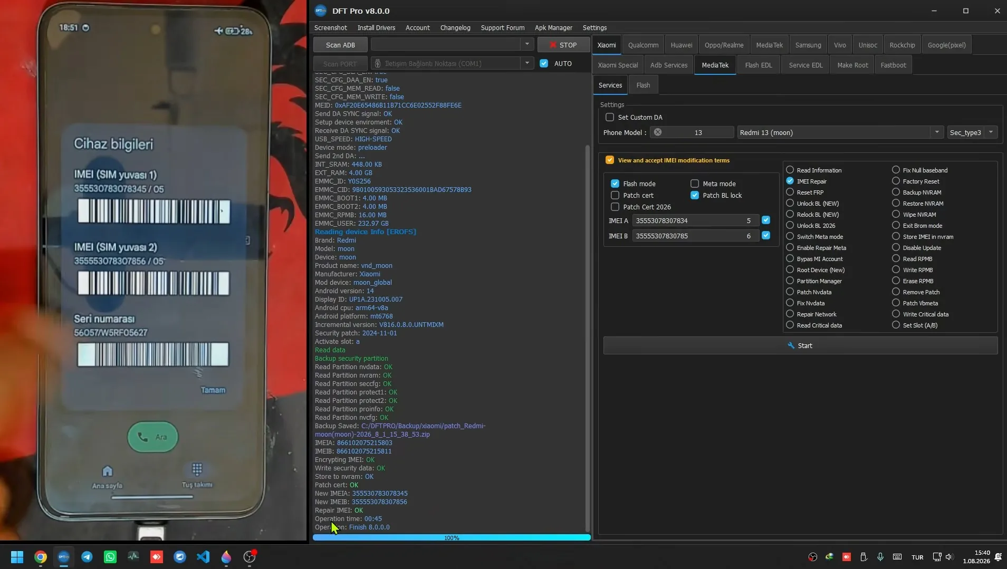Viewport: 1007px width, 569px height.
Task: Open the network status tray icon
Action: point(937,557)
